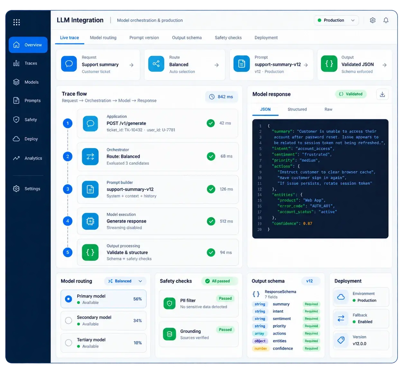Click the Prompt builder document icon
The height and width of the screenshot is (368, 403).
90,189
